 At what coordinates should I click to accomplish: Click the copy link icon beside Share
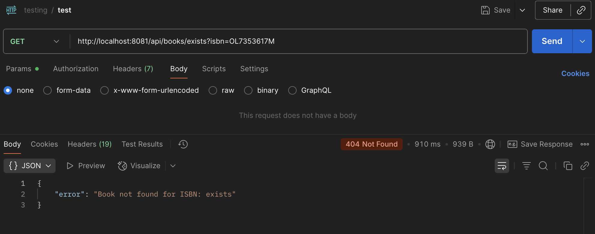(x=581, y=10)
